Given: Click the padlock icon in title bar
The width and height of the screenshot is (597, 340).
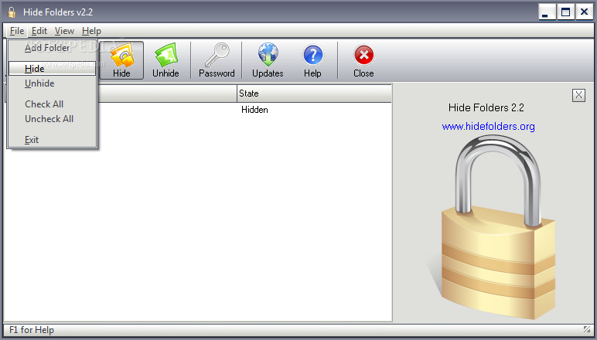Looking at the screenshot, I should click(12, 12).
